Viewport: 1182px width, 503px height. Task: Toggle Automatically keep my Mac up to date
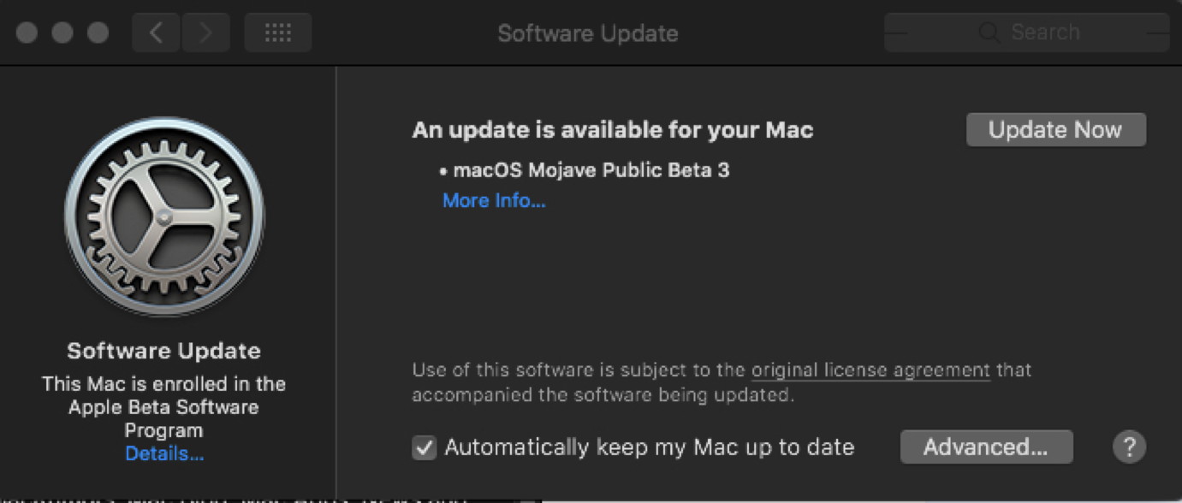tap(425, 447)
